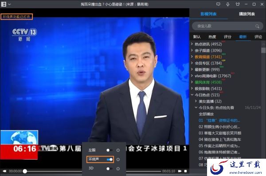This screenshot has height=176, width=266.
Task: Play item 06 炮轰媒体特朗普记者...
Action: (x=219, y=152)
